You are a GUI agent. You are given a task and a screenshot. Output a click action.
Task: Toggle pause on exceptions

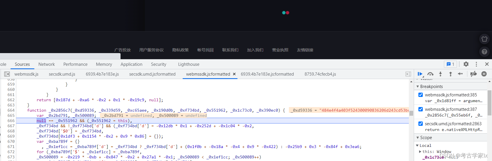click(x=484, y=74)
